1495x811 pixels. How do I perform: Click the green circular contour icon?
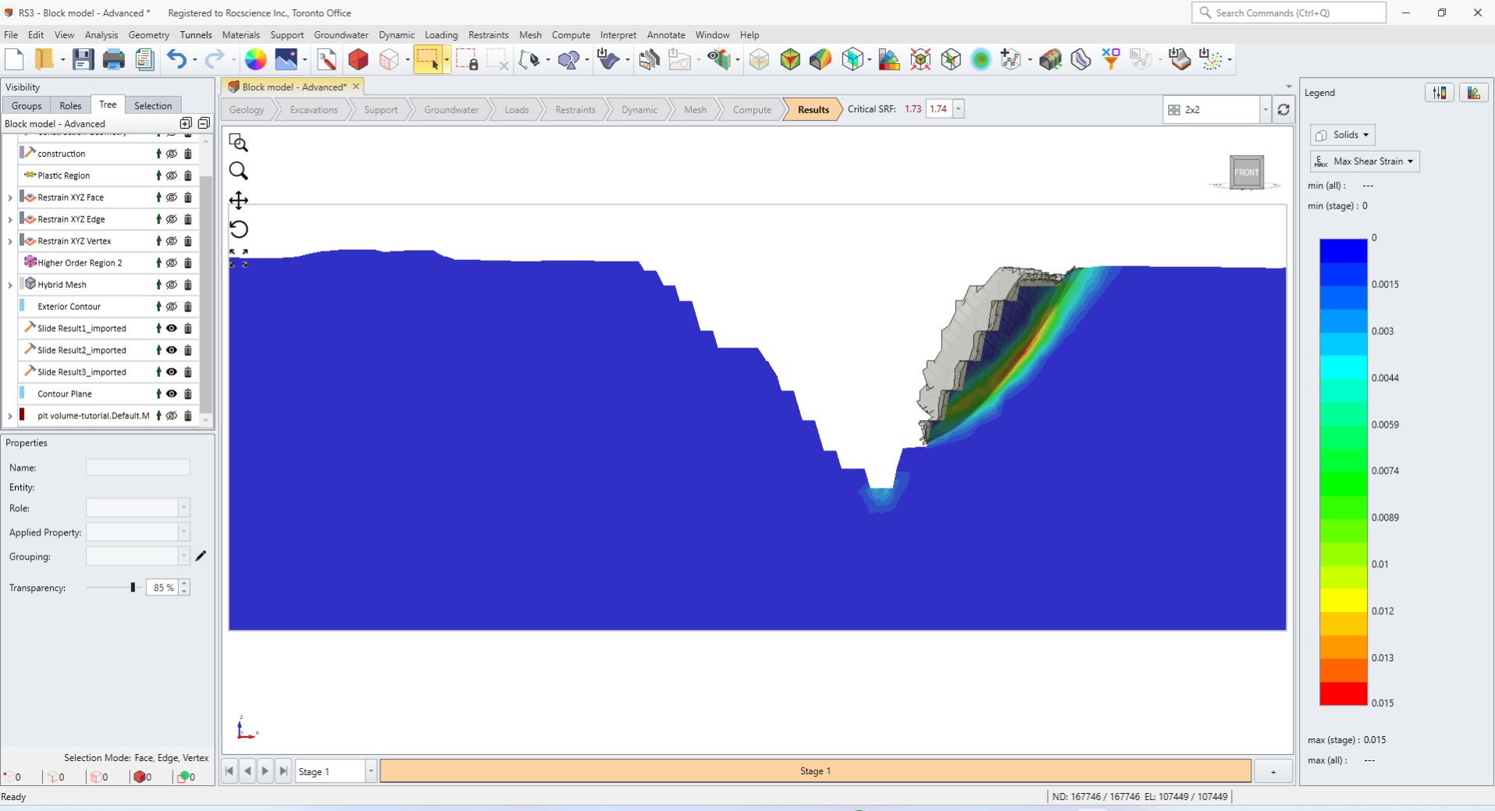coord(981,59)
